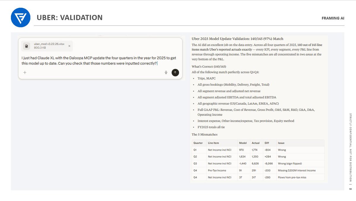Click the Diff value +284
The image size is (356, 201).
tap(268, 157)
